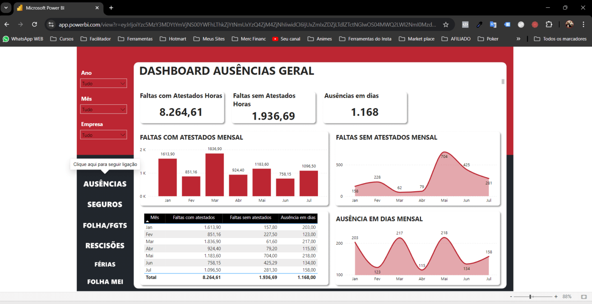Open the gray circular extension icon
The width and height of the screenshot is (592, 304).
coord(521,24)
